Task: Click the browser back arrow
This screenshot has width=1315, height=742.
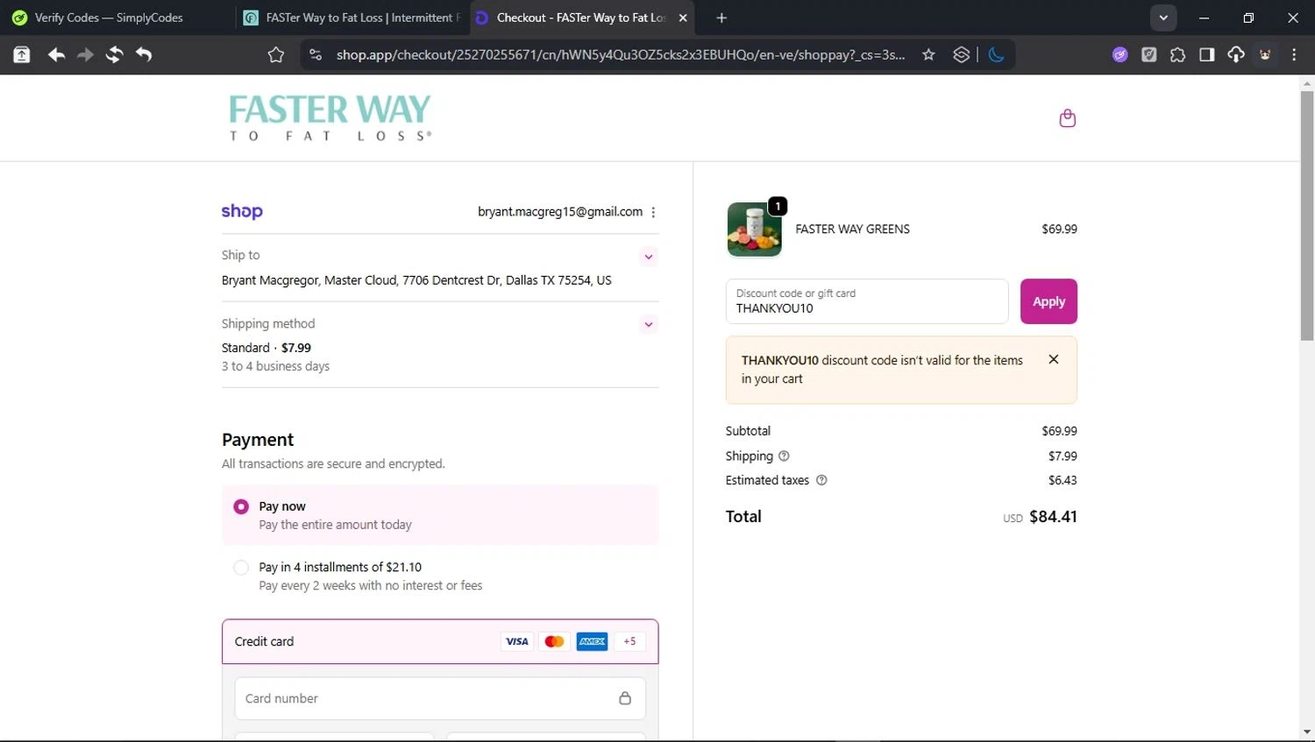Action: [56, 55]
